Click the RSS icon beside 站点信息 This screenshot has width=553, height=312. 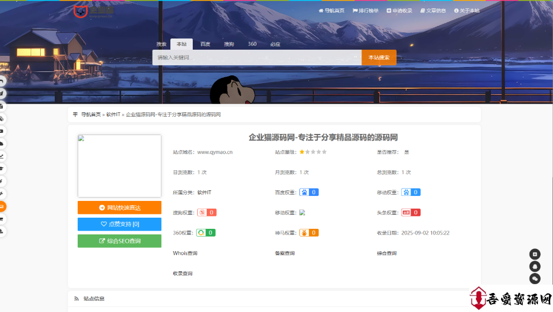click(x=77, y=299)
